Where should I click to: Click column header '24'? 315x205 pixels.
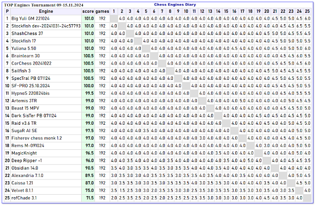(299, 11)
